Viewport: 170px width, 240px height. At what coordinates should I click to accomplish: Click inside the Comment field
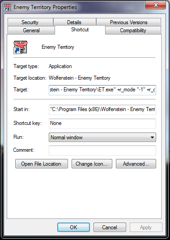coord(102,150)
